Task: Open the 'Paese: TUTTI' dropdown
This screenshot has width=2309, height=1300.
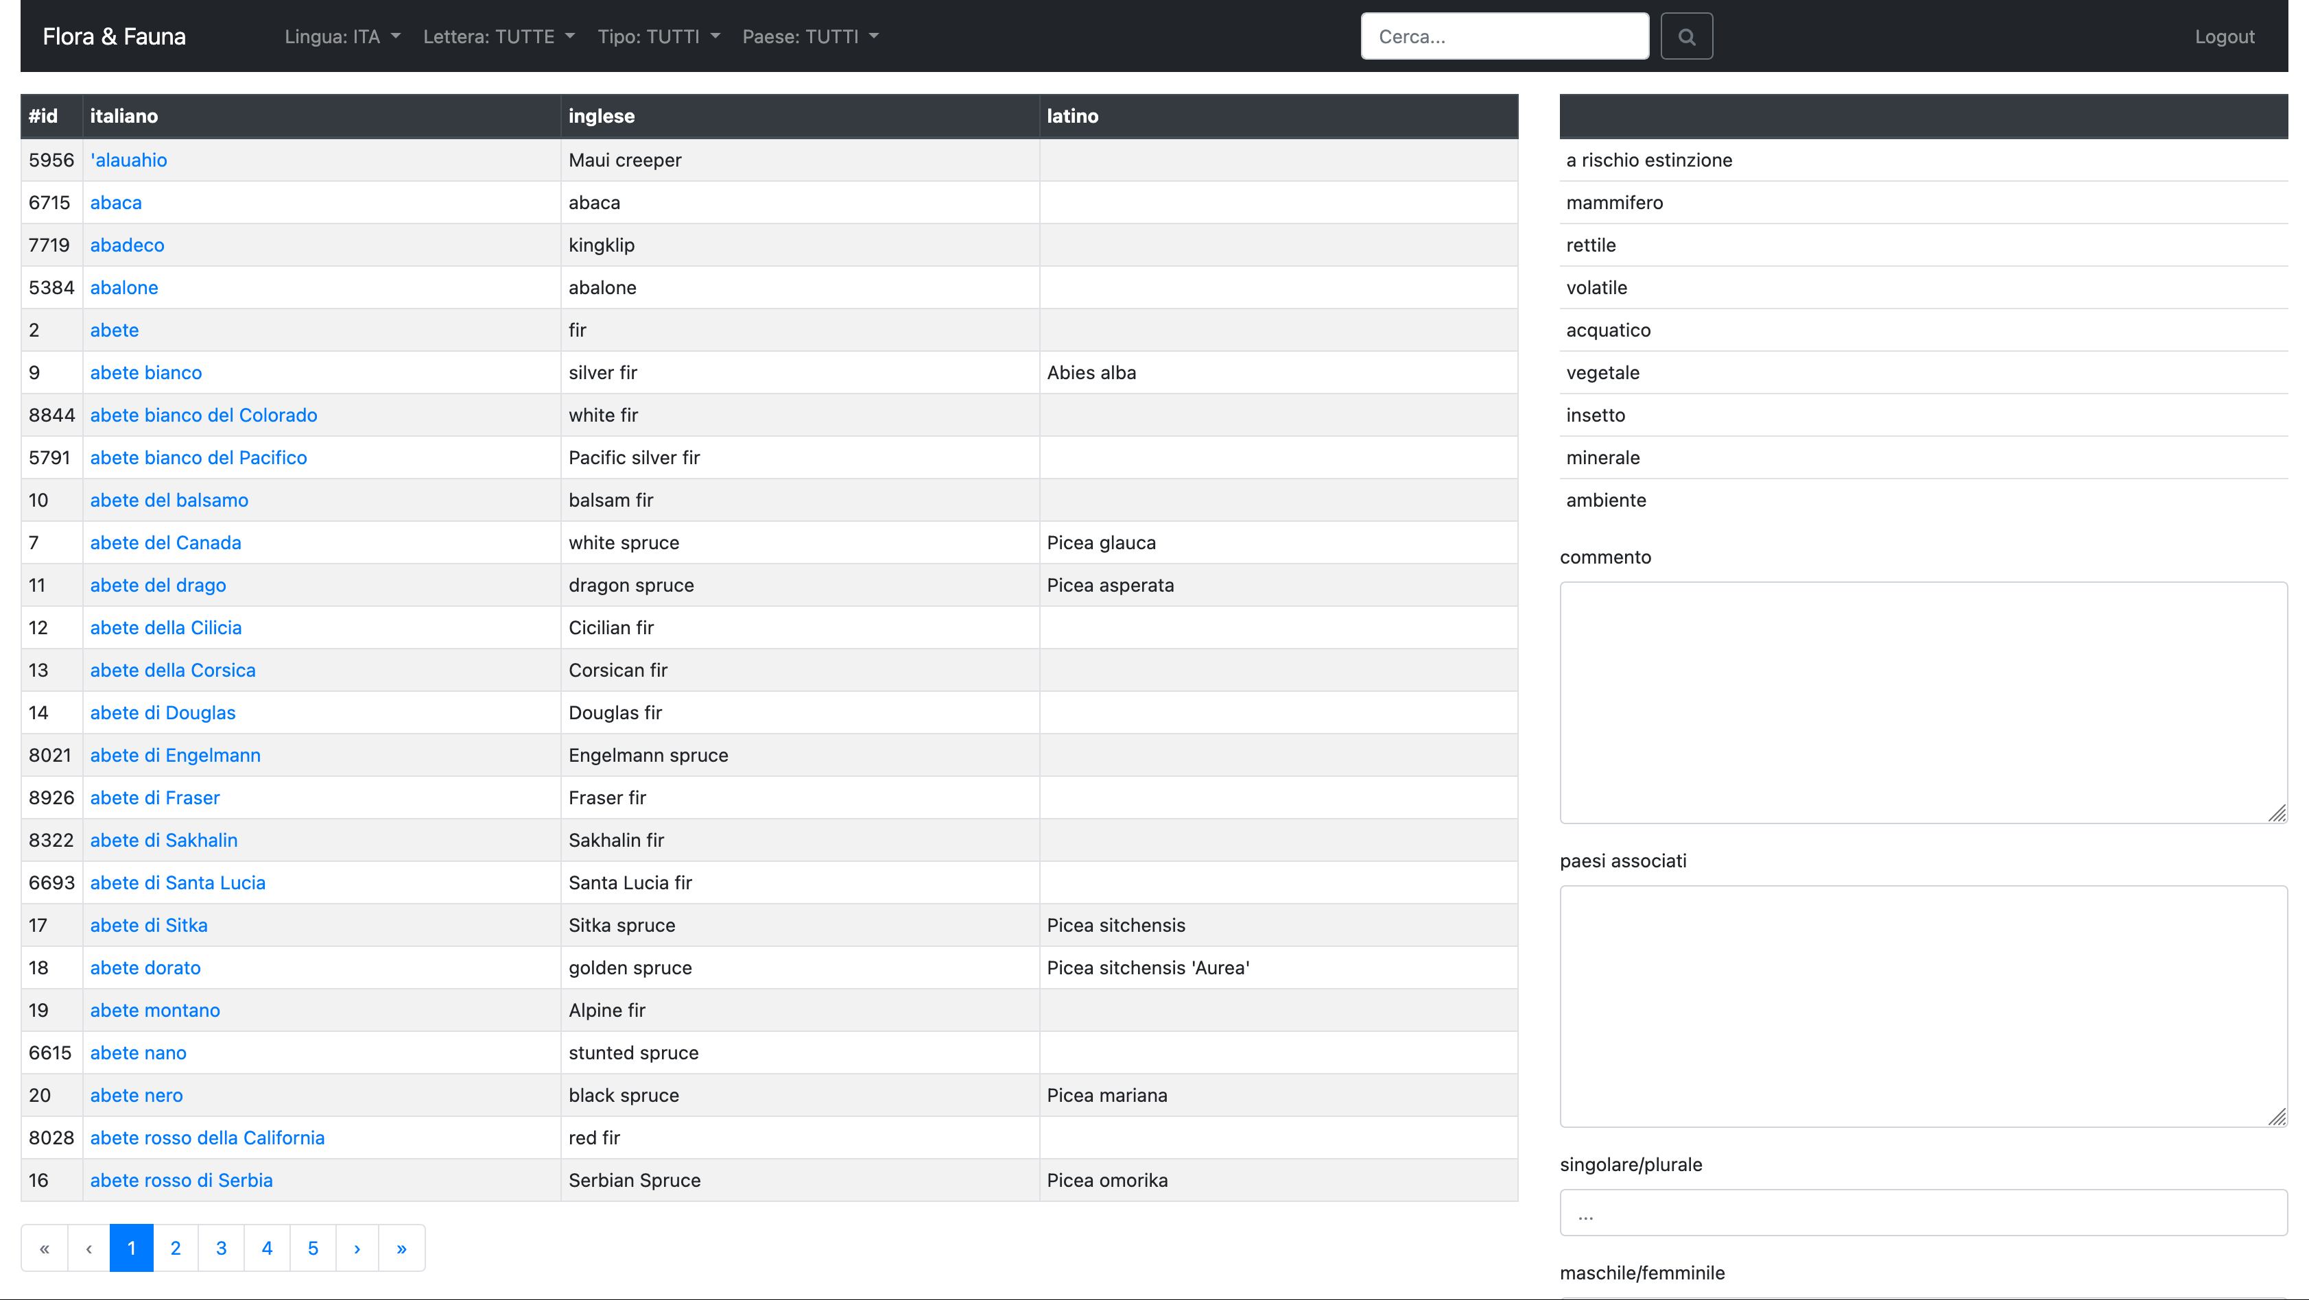Action: point(809,36)
